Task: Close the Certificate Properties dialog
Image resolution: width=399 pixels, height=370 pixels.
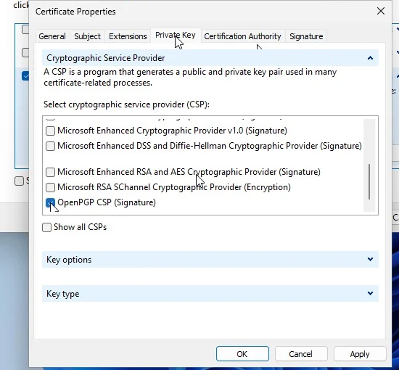Action: [381, 11]
